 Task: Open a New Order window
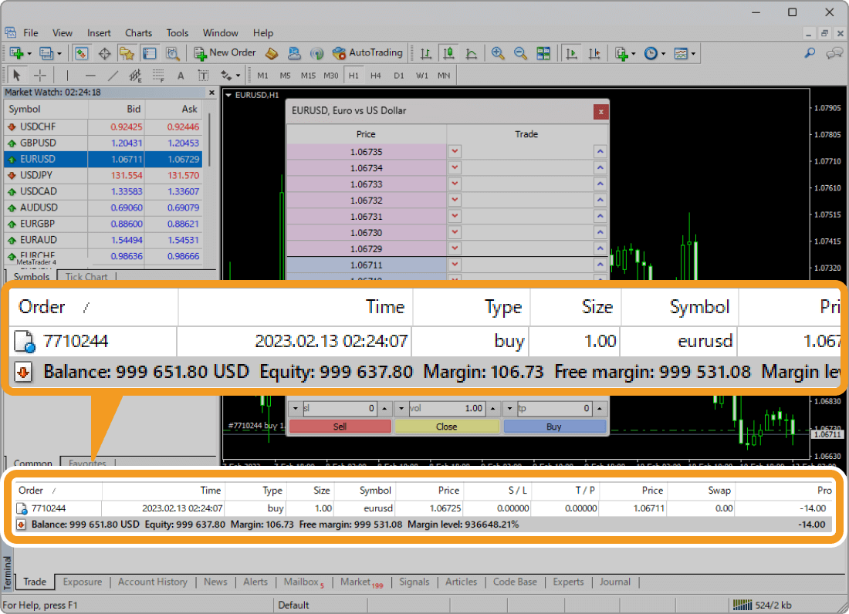point(225,52)
